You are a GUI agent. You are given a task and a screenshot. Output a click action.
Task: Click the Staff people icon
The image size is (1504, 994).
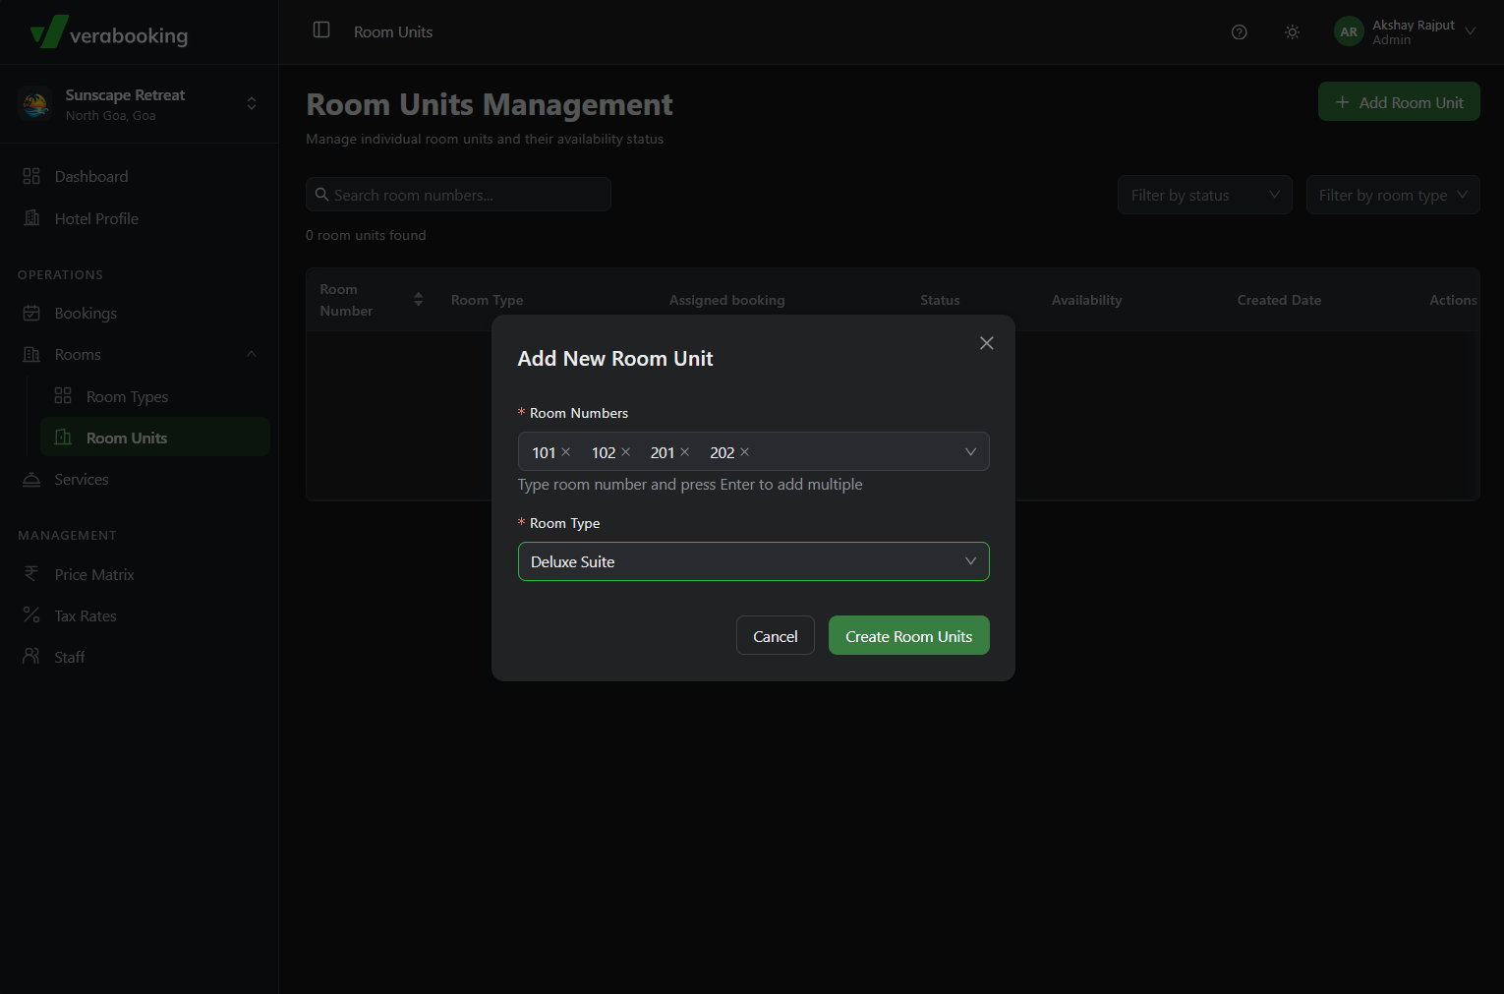31,656
